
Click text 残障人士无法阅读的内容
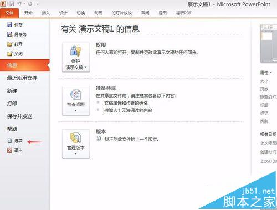128,110
